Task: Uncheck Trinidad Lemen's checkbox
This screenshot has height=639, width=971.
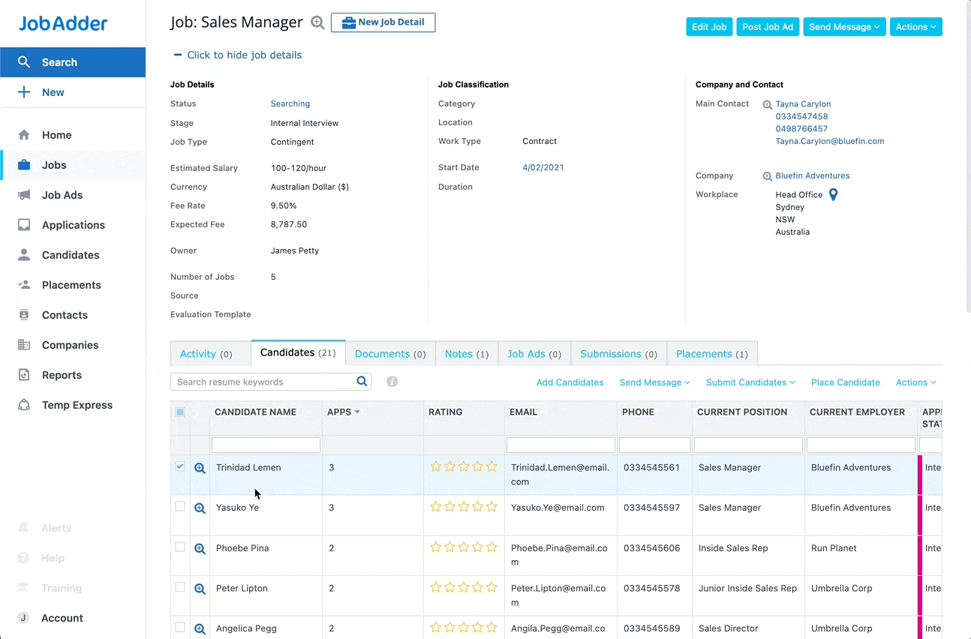Action: (180, 466)
